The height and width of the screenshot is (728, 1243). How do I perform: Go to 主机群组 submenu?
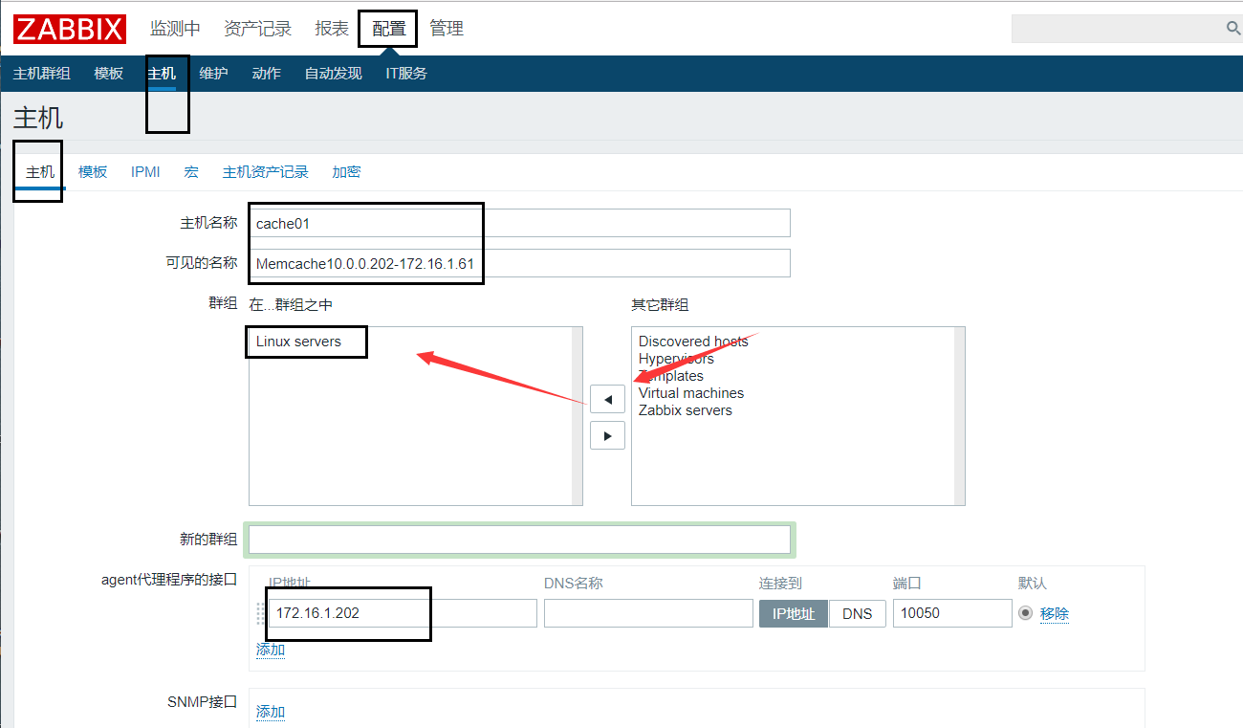pos(42,74)
